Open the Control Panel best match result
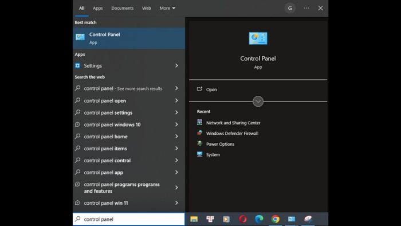401x226 pixels. (x=129, y=38)
